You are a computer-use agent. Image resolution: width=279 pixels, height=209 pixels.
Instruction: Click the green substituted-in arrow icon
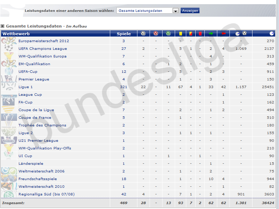(211, 33)
